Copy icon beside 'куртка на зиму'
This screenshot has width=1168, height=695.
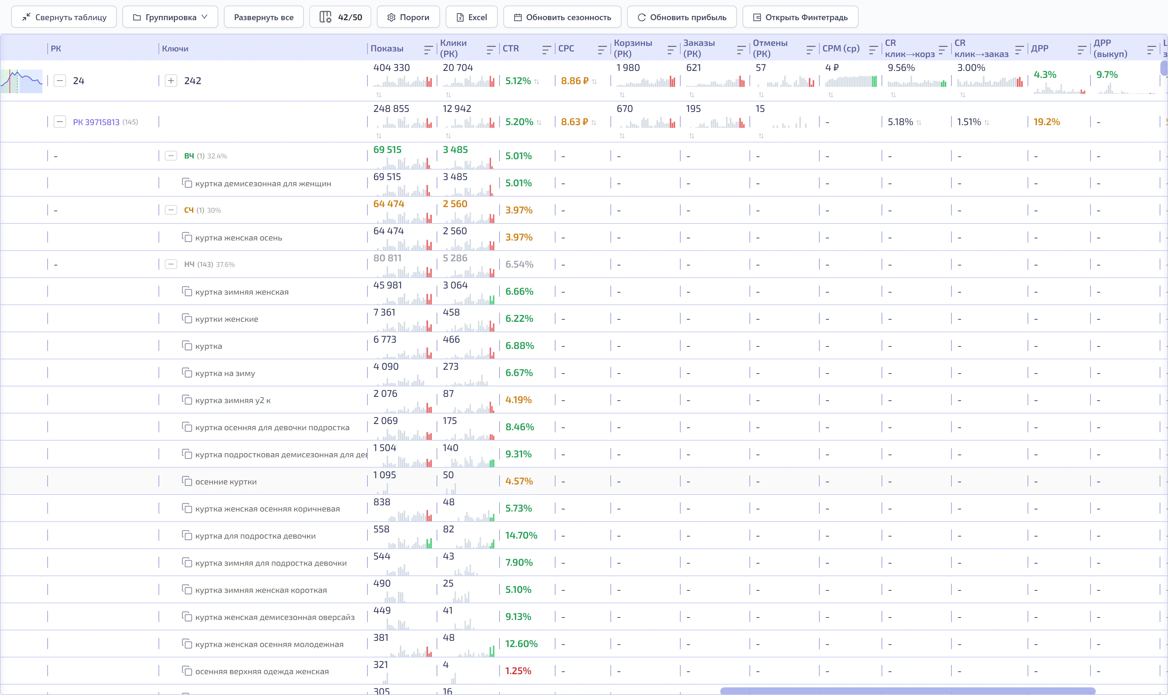tap(187, 373)
